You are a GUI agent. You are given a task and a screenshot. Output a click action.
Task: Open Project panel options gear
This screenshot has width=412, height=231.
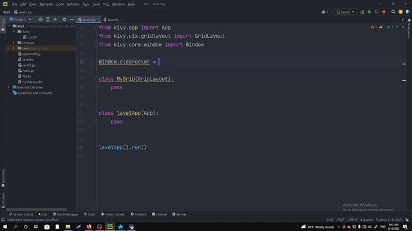[64, 19]
